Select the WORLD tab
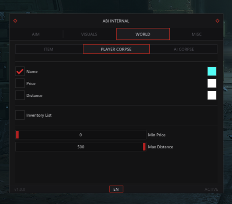The height and width of the screenshot is (204, 232). 143,34
